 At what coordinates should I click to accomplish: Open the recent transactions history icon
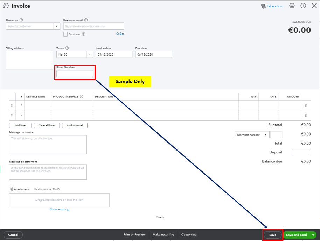[x=6, y=6]
